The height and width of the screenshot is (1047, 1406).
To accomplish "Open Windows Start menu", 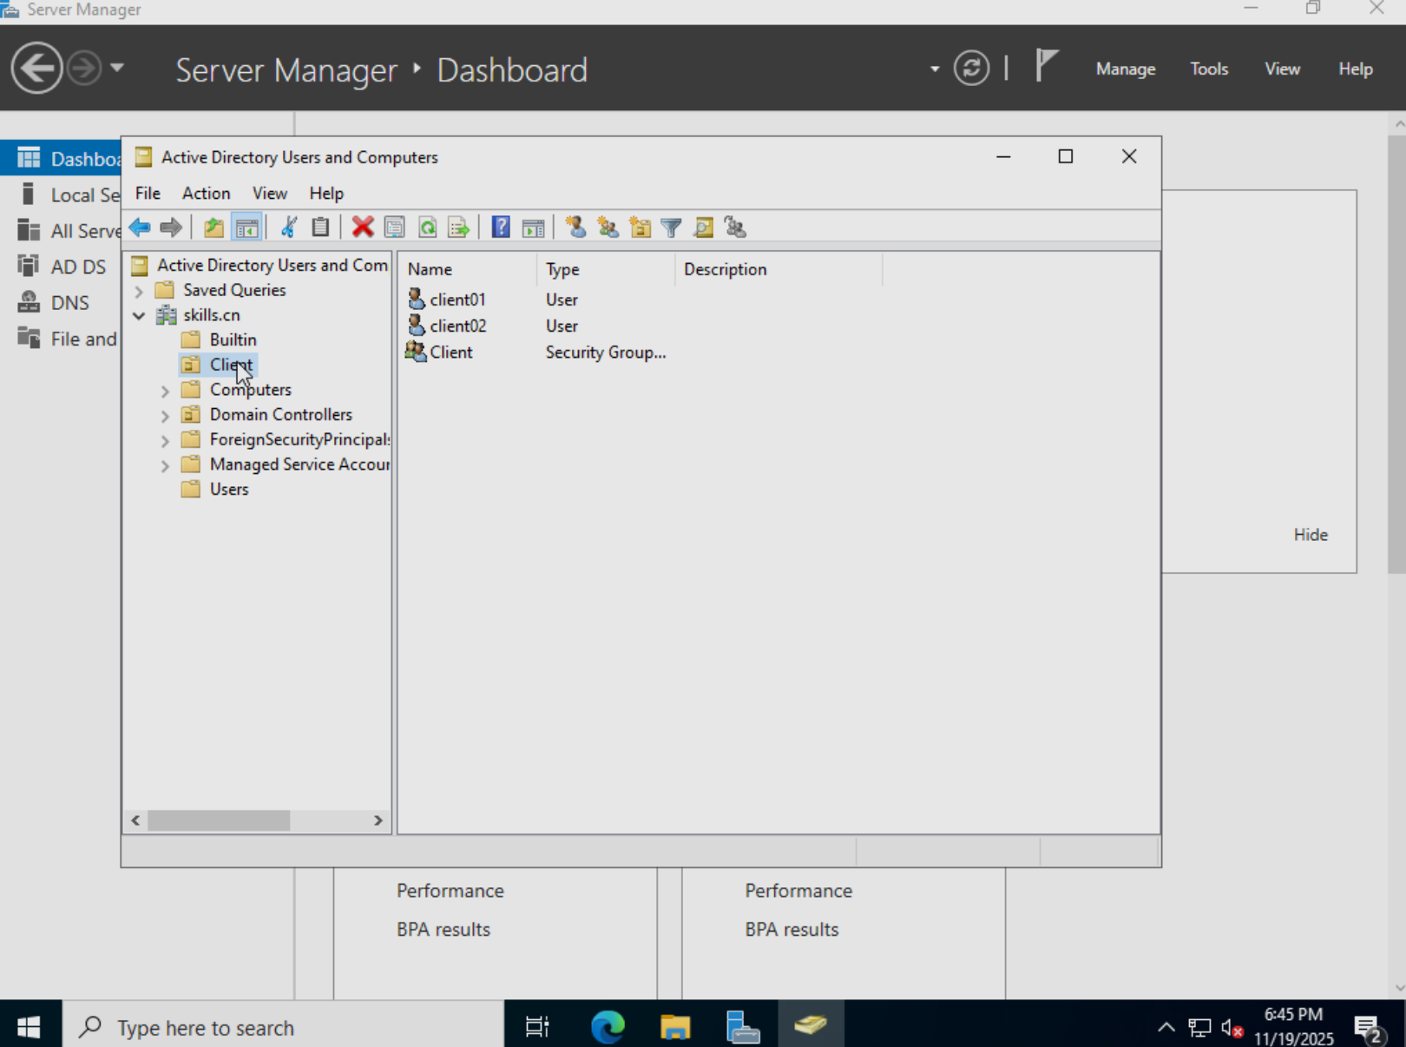I will (x=29, y=1027).
